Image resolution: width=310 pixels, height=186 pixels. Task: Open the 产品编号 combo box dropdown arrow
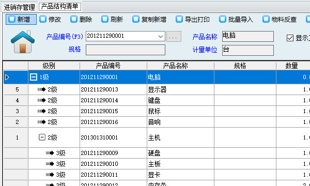pyautogui.click(x=161, y=36)
